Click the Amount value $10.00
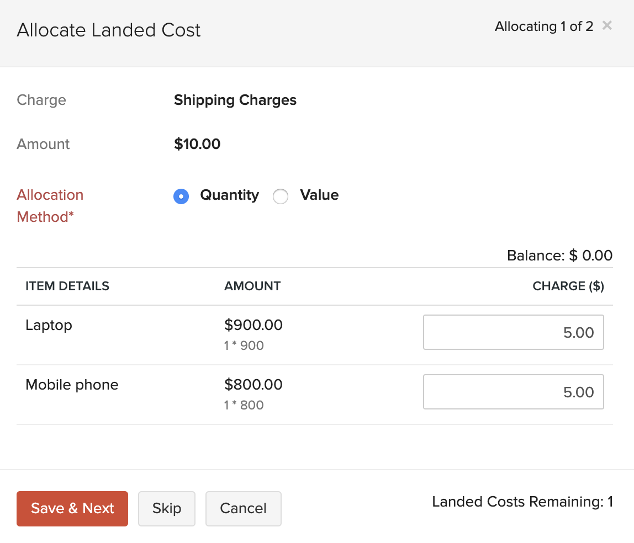This screenshot has height=543, width=634. (x=197, y=144)
